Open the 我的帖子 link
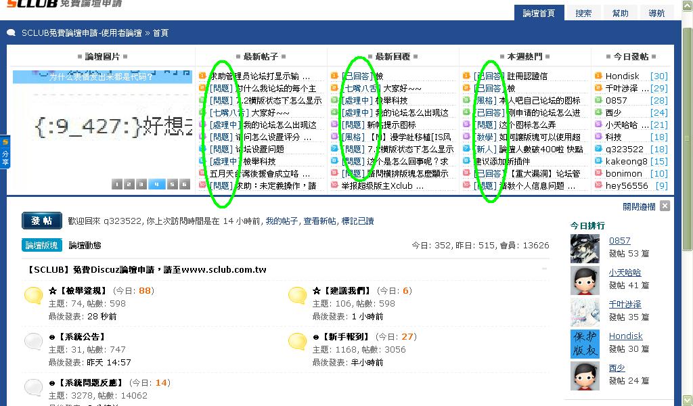 282,221
